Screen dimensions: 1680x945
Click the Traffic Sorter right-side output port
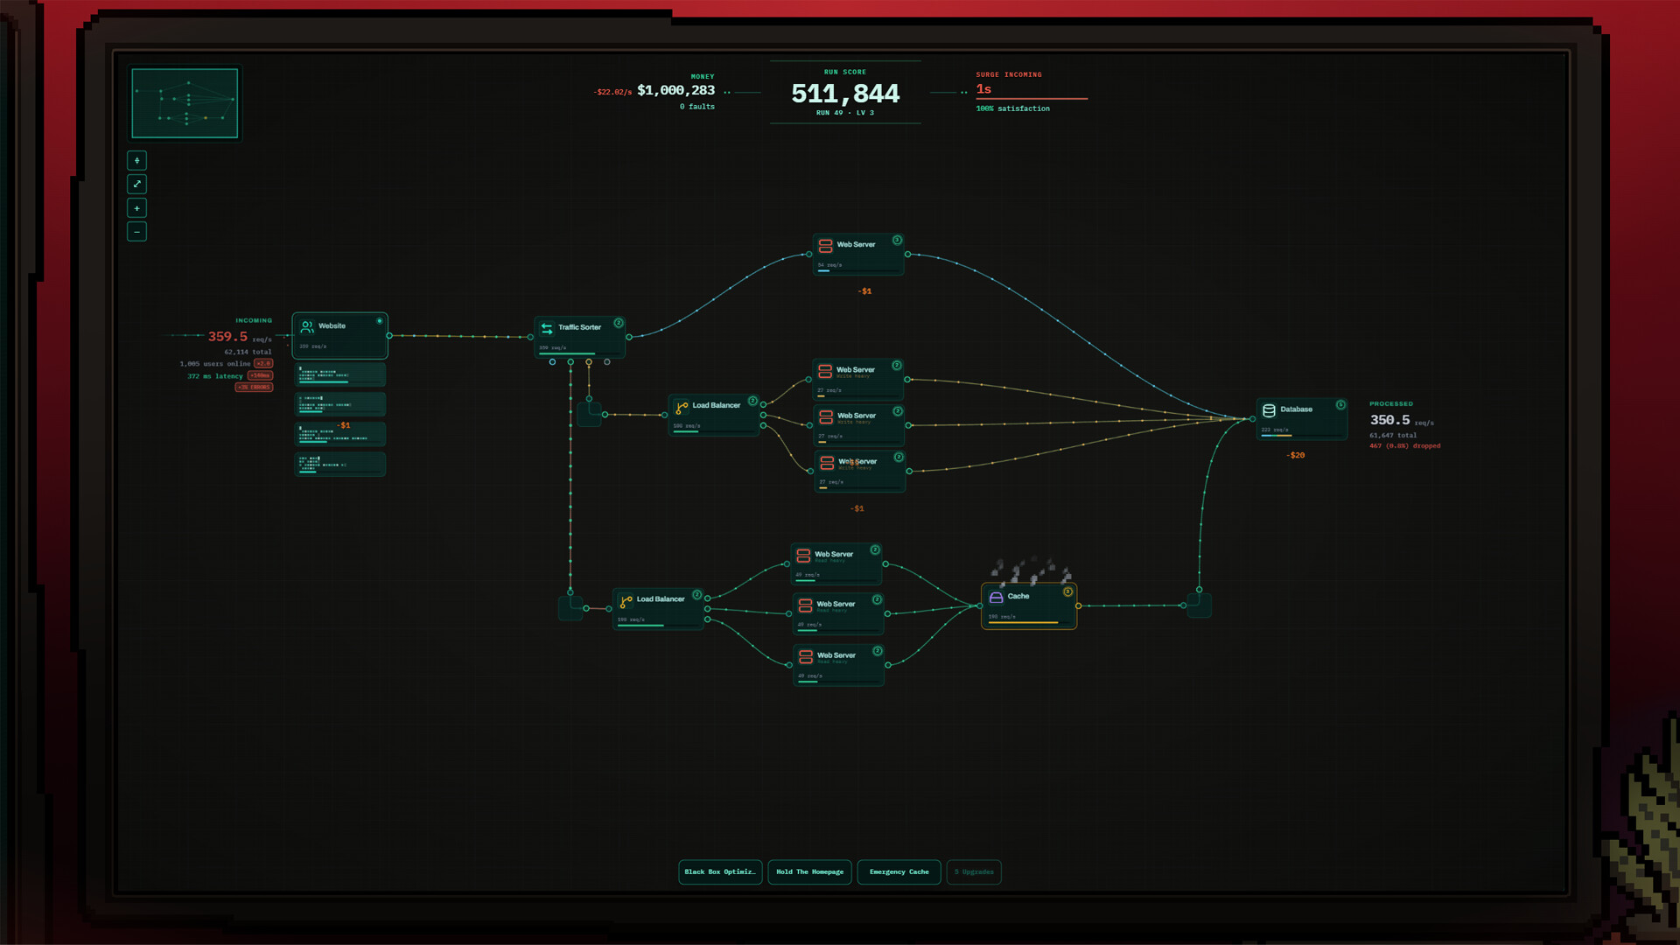pos(629,337)
